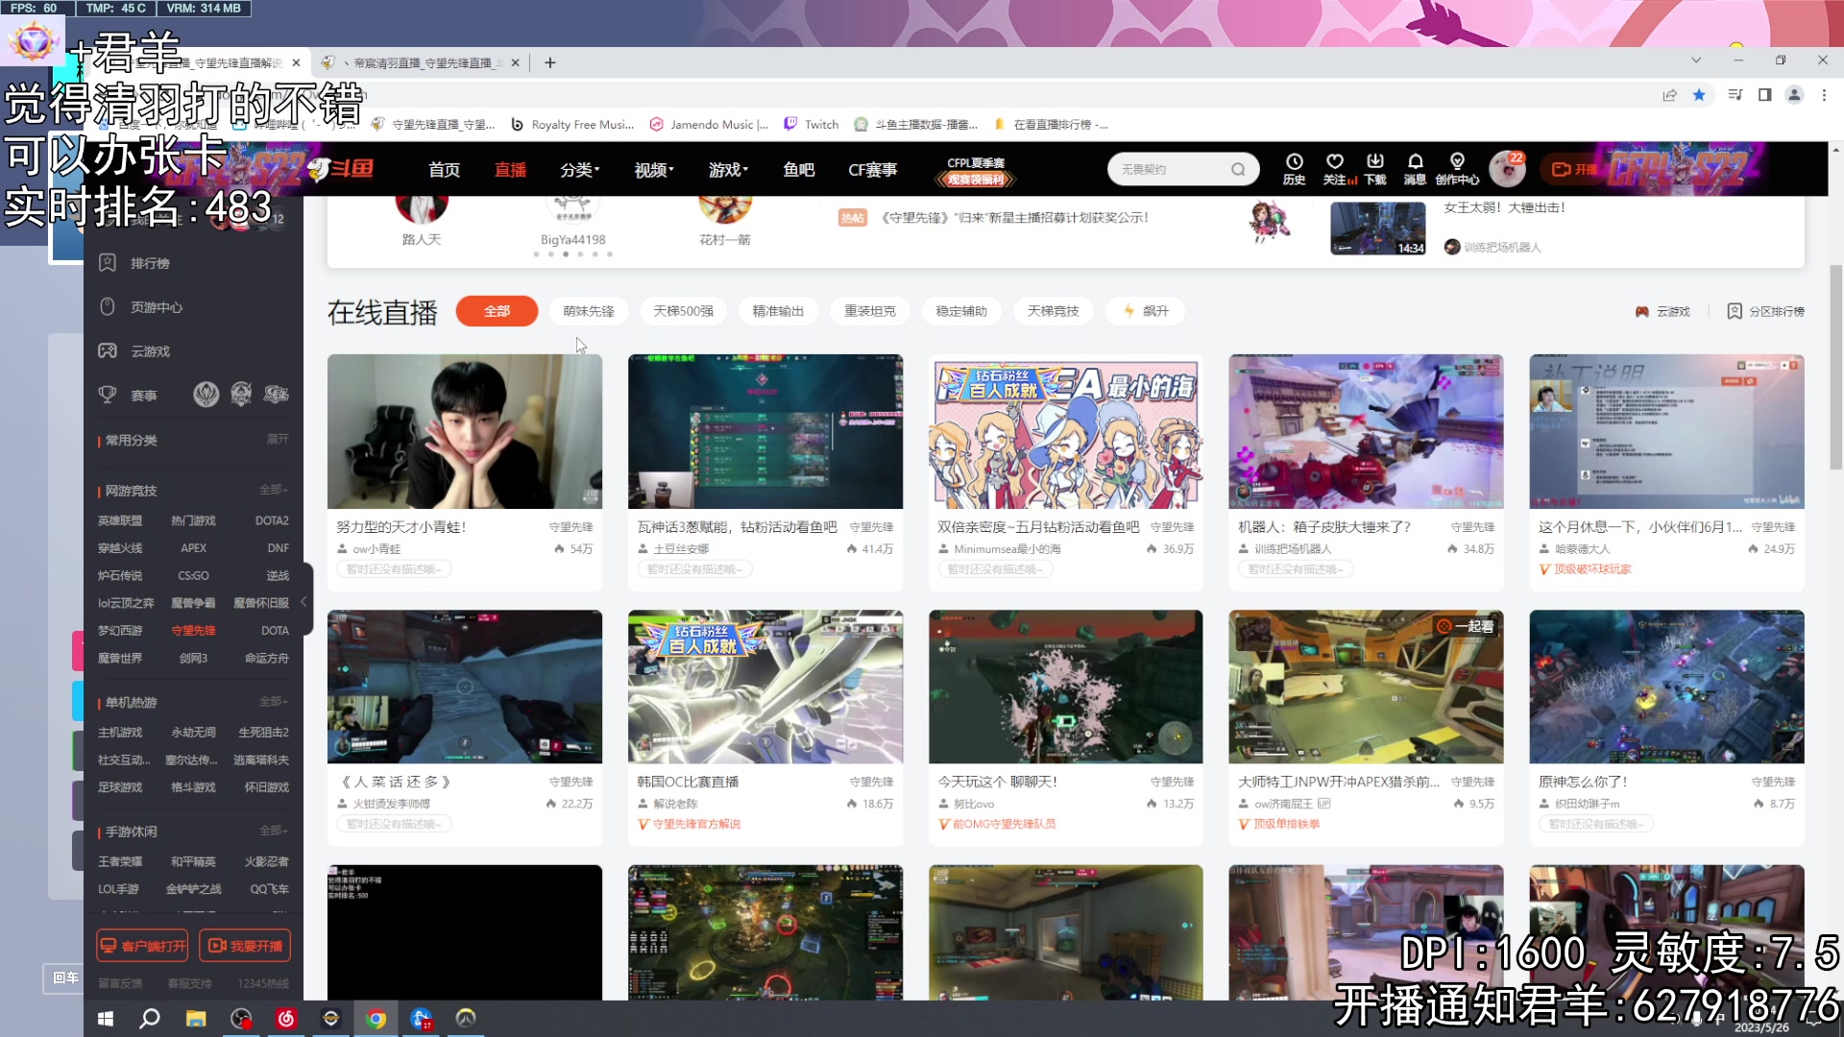This screenshot has width=1844, height=1037.
Task: Open the 排行榜 ranking sidebar icon
Action: pyautogui.click(x=108, y=262)
